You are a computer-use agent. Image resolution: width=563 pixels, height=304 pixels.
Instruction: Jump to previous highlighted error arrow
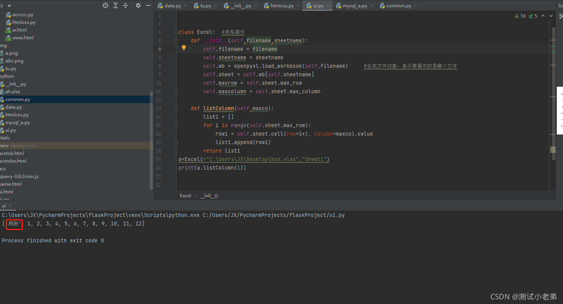pos(543,16)
